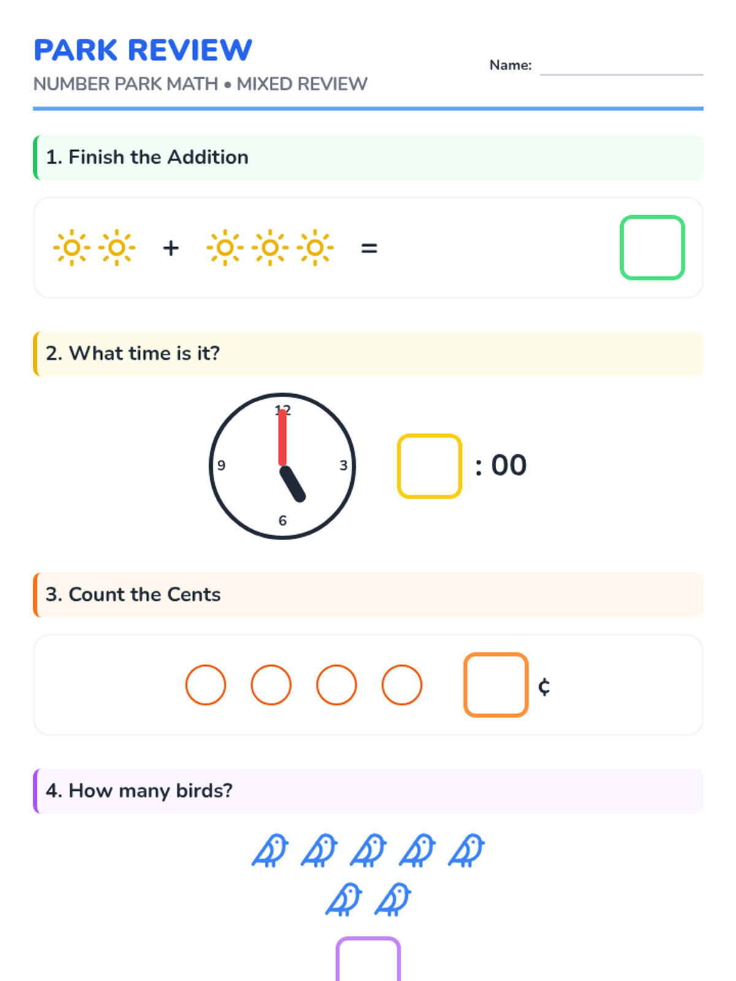
Task: Click the black hour hand on clock
Action: 293,484
